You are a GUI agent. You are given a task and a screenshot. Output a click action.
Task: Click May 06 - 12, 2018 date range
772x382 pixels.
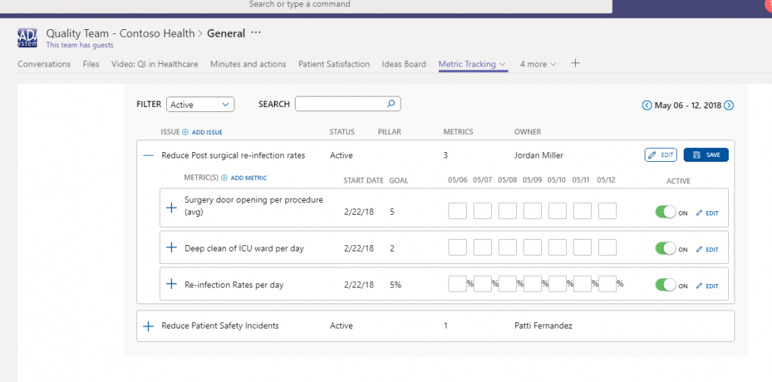pyautogui.click(x=688, y=105)
